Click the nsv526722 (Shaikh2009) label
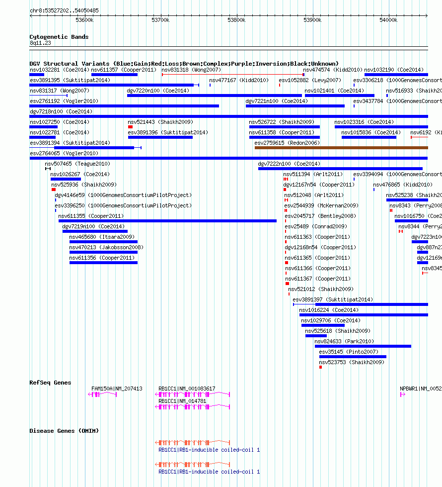The image size is (442, 487). click(282, 122)
